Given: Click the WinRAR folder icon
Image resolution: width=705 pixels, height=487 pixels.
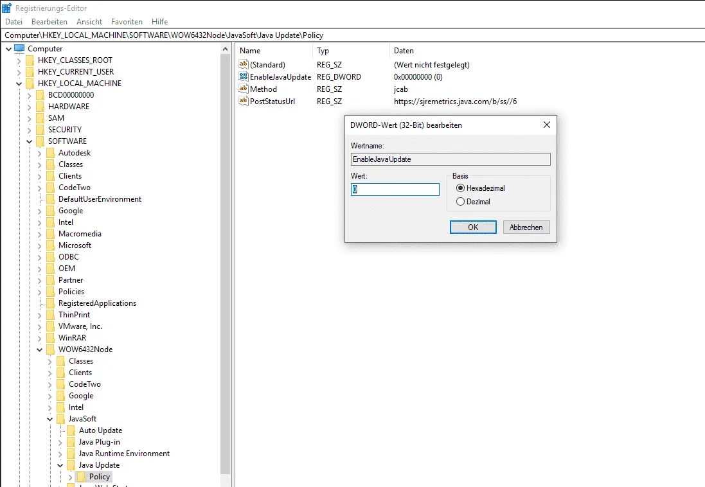Looking at the screenshot, I should tap(50, 338).
